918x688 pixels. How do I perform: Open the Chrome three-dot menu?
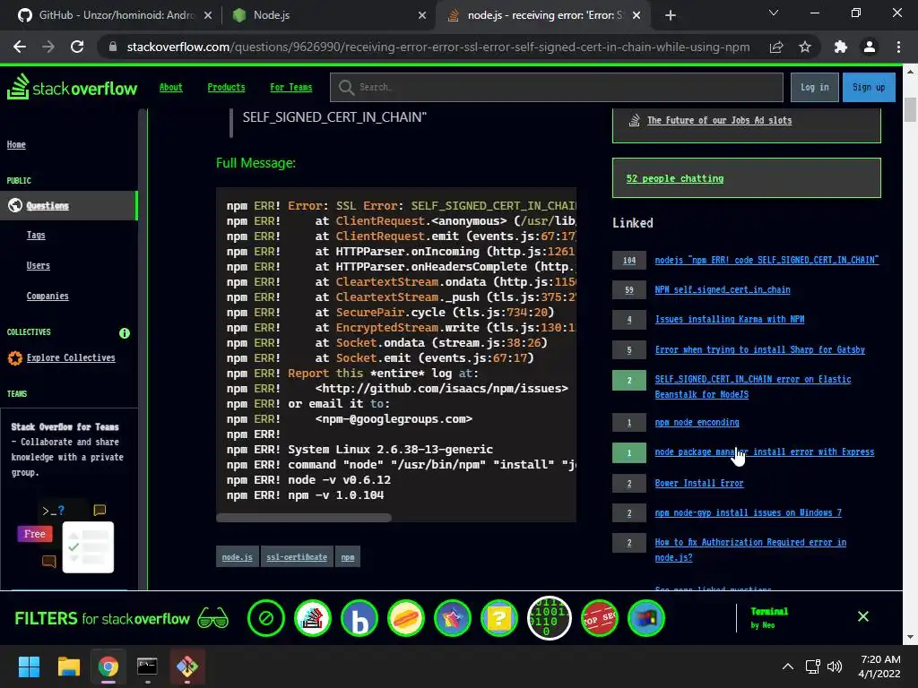click(x=898, y=47)
